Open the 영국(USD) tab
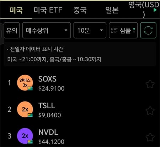 tap(144, 10)
